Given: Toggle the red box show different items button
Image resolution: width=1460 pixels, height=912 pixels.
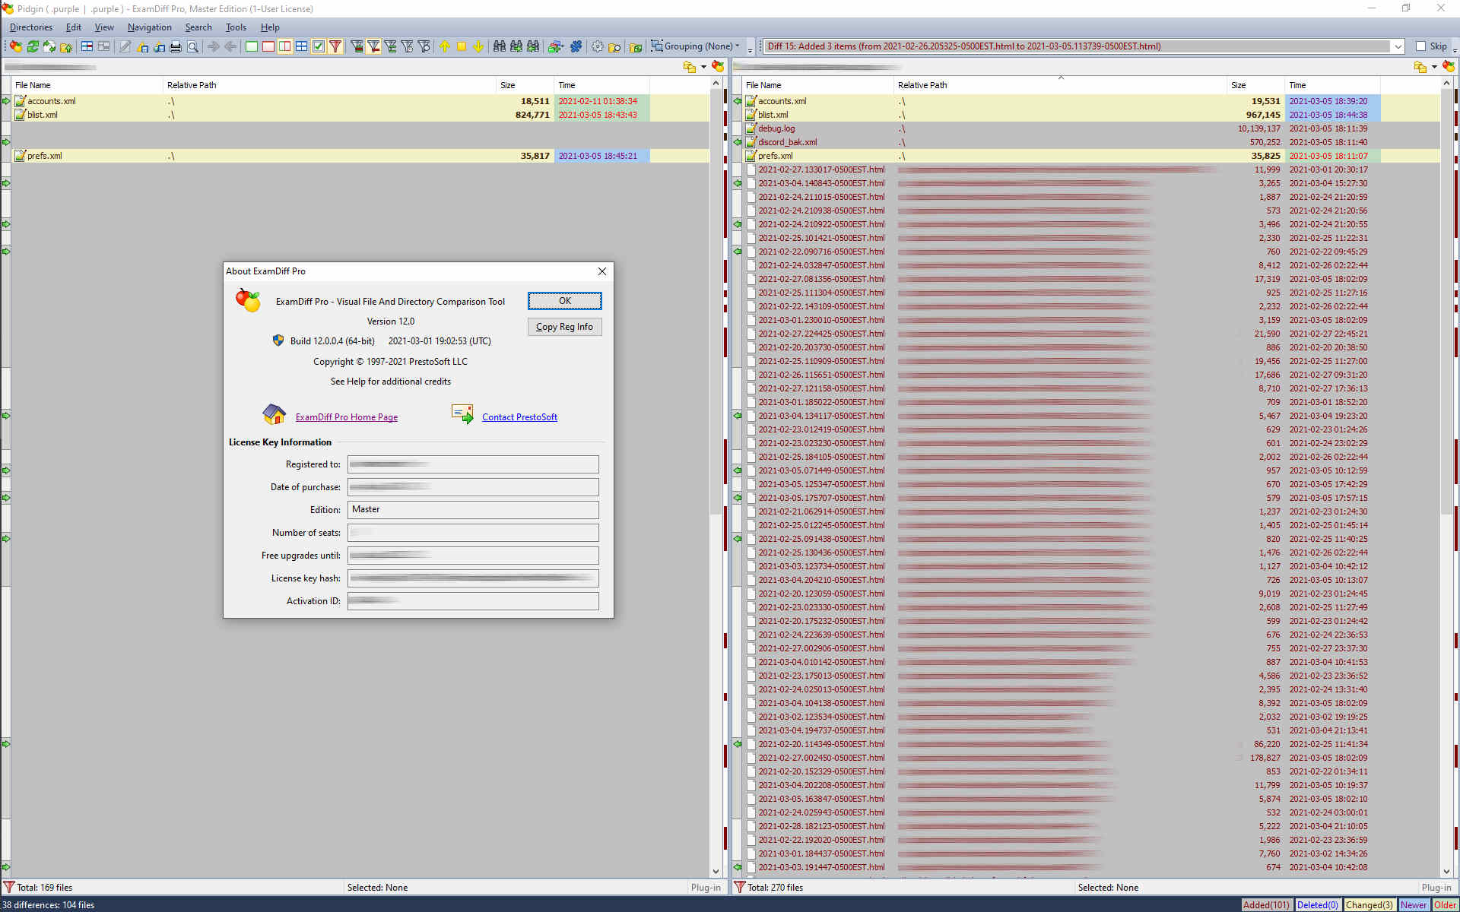Looking at the screenshot, I should tap(268, 46).
